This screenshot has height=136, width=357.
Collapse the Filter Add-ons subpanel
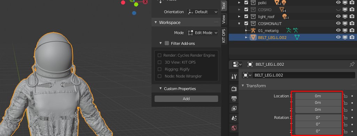point(161,43)
